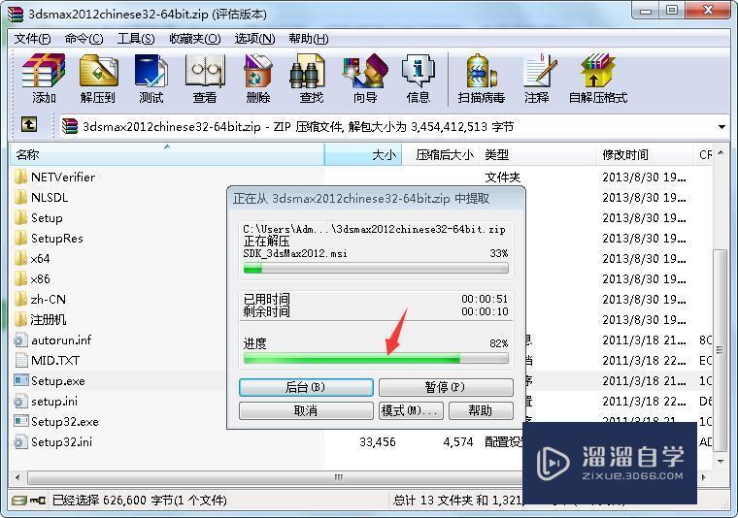
Task: Click the Mode (模式) button
Action: point(411,410)
